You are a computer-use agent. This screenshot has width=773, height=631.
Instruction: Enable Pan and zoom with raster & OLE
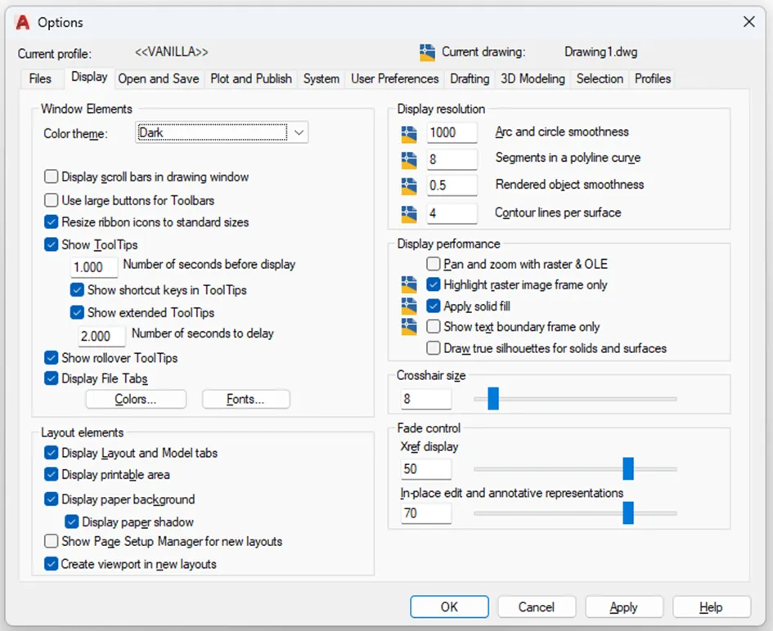434,264
